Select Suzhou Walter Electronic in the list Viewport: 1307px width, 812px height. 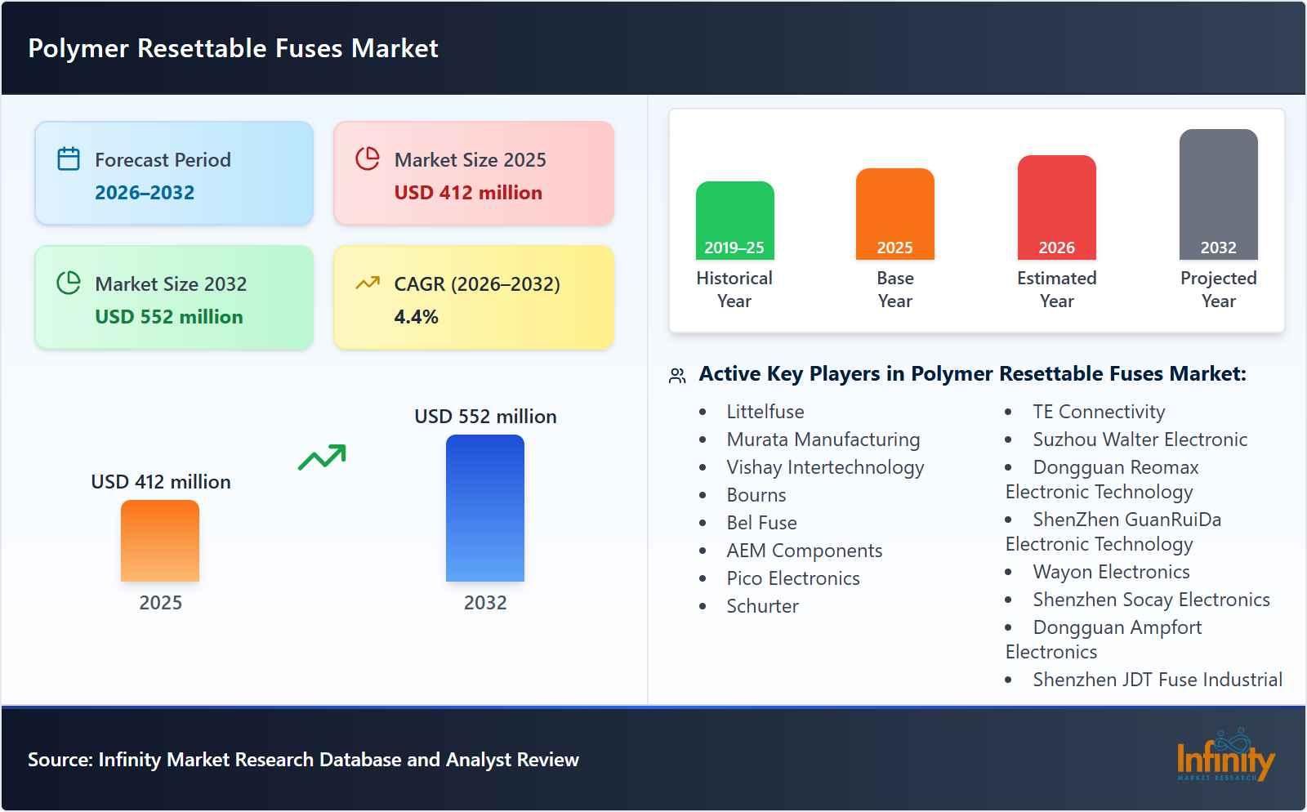[x=1140, y=439]
